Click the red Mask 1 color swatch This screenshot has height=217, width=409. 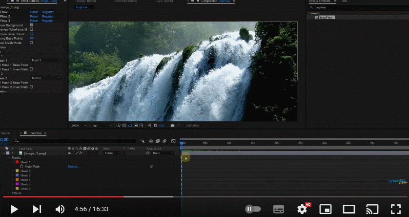click(17, 162)
